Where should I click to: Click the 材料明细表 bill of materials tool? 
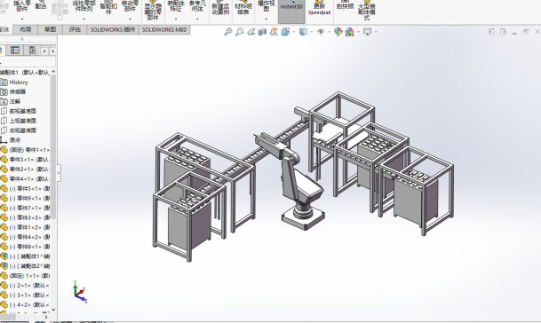[x=243, y=8]
